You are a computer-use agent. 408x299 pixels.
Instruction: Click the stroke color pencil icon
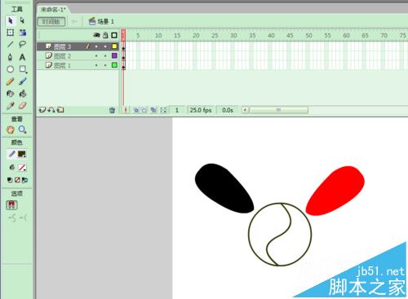coord(11,154)
